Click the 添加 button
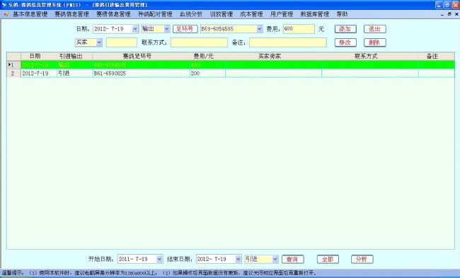Screen dimensions: 460x278 pos(345,29)
